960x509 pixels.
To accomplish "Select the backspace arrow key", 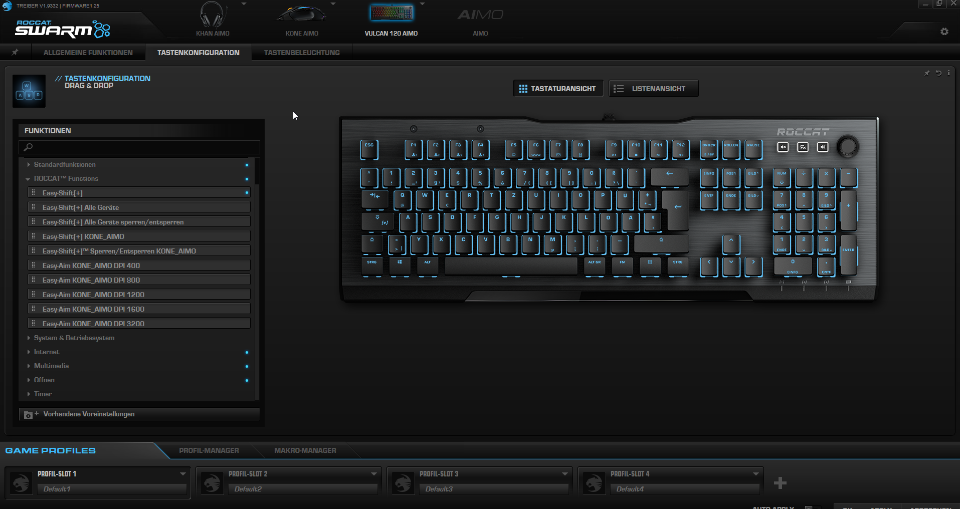I will click(x=669, y=177).
